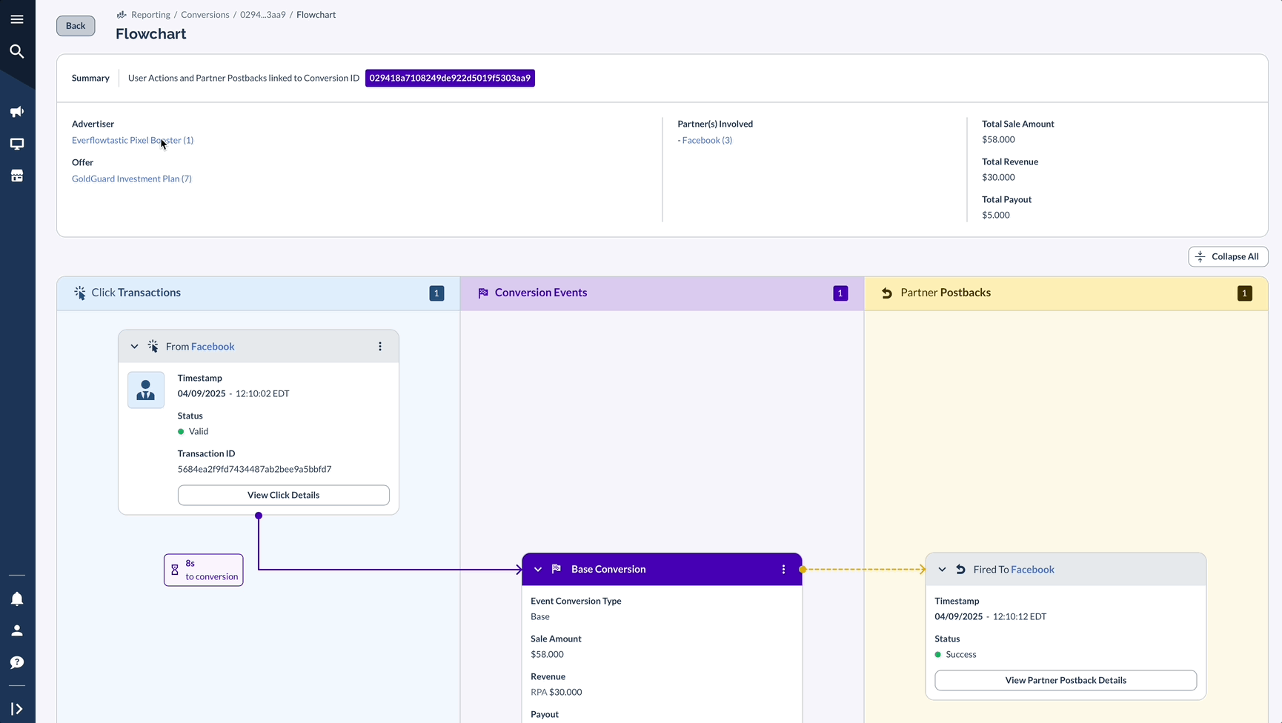Viewport: 1282px width, 723px height.
Task: Click the Partner Postbacks return arrow icon
Action: [x=887, y=293]
